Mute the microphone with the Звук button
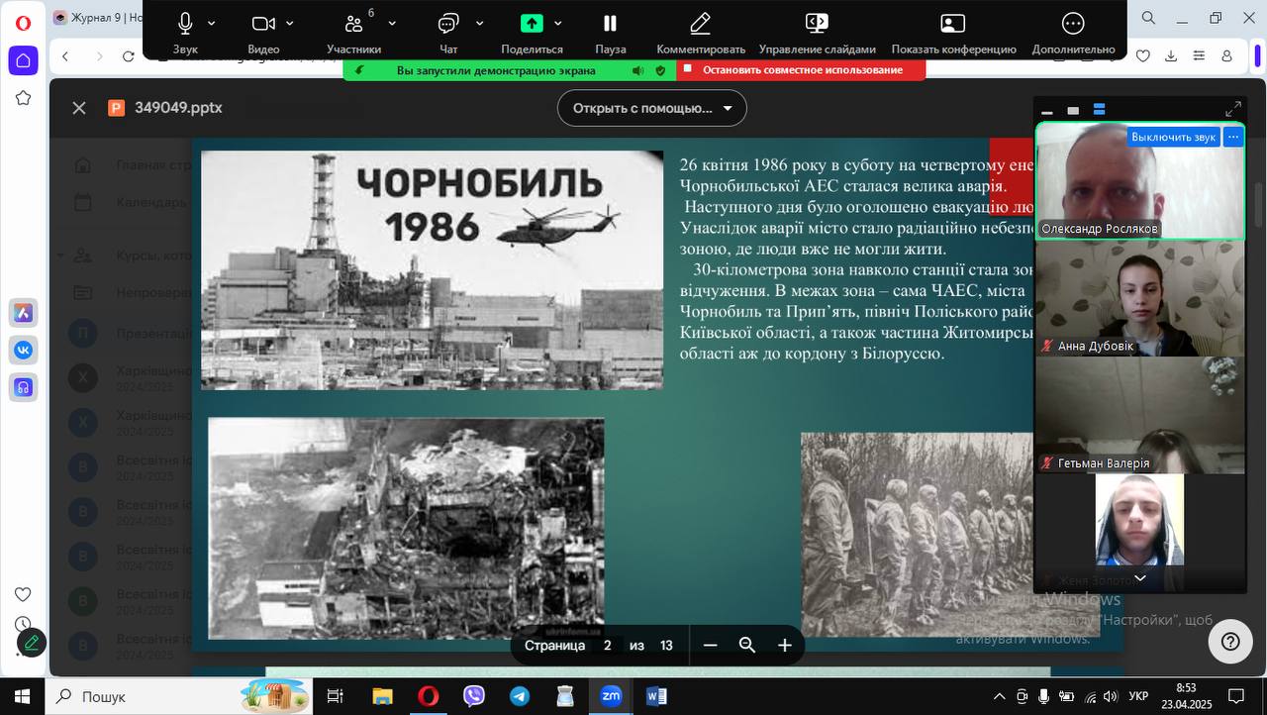Image resolution: width=1267 pixels, height=715 pixels. tap(185, 32)
